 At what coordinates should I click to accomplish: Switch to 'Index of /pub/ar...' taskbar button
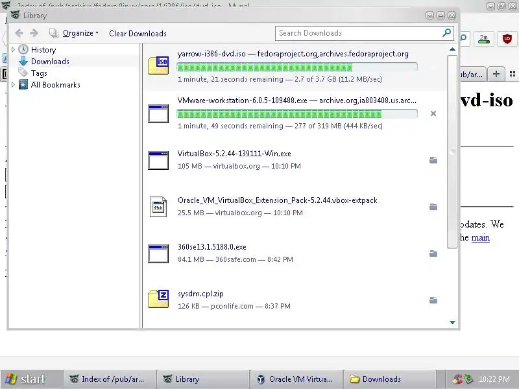[x=109, y=379]
